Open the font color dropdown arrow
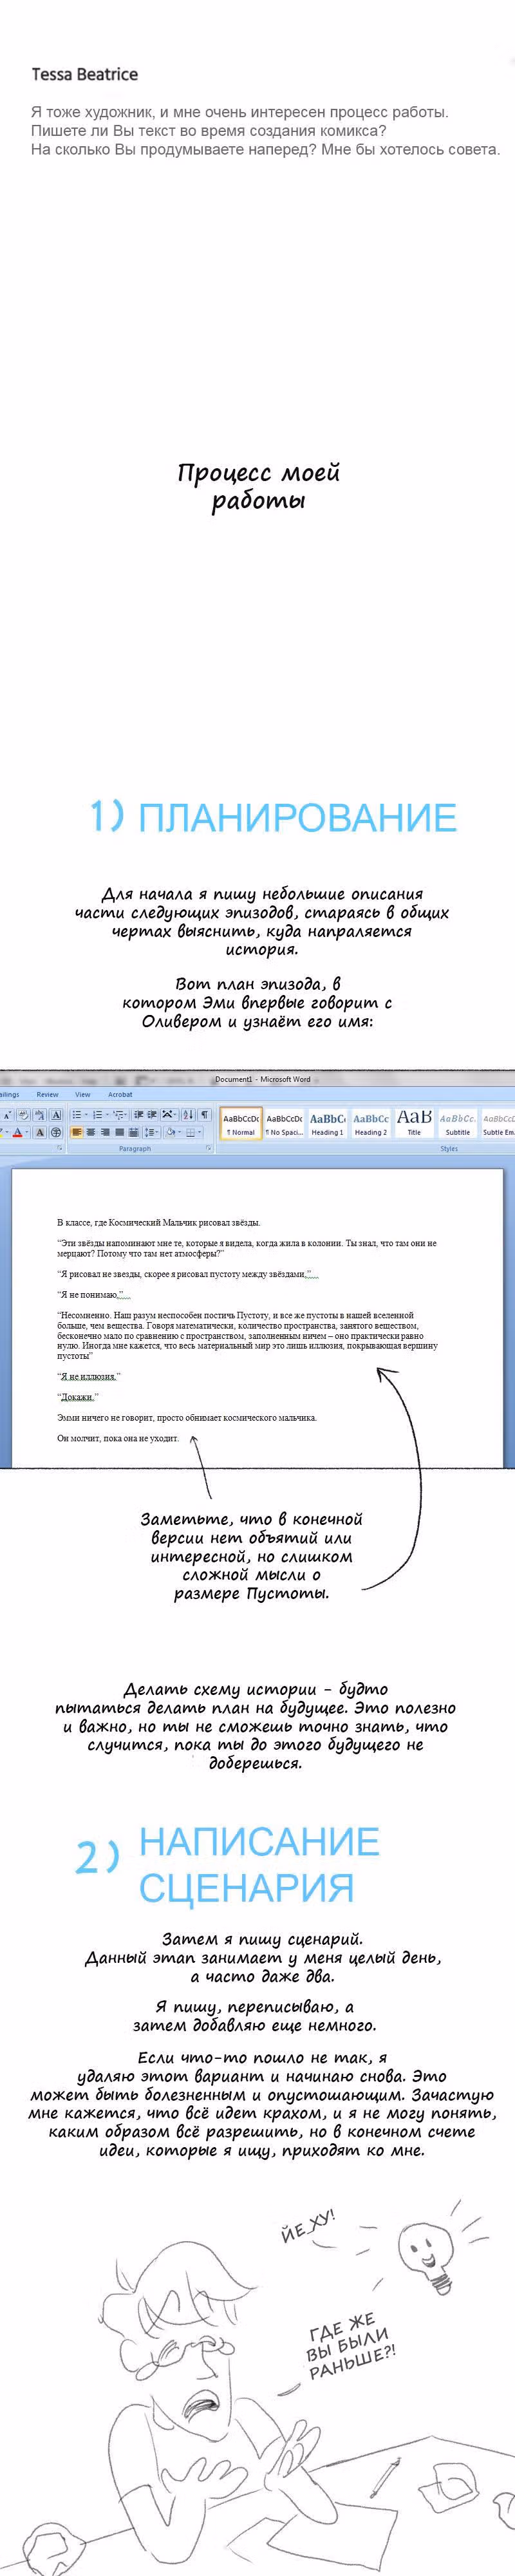515x2576 pixels. click(x=27, y=1132)
